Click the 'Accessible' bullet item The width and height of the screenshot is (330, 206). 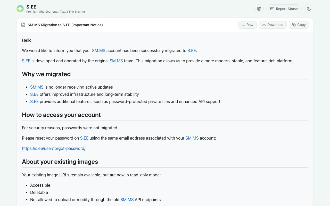[40, 185]
